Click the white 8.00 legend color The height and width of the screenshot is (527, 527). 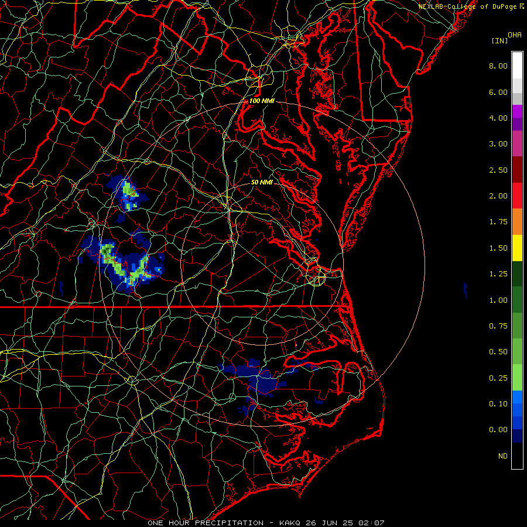coord(517,65)
